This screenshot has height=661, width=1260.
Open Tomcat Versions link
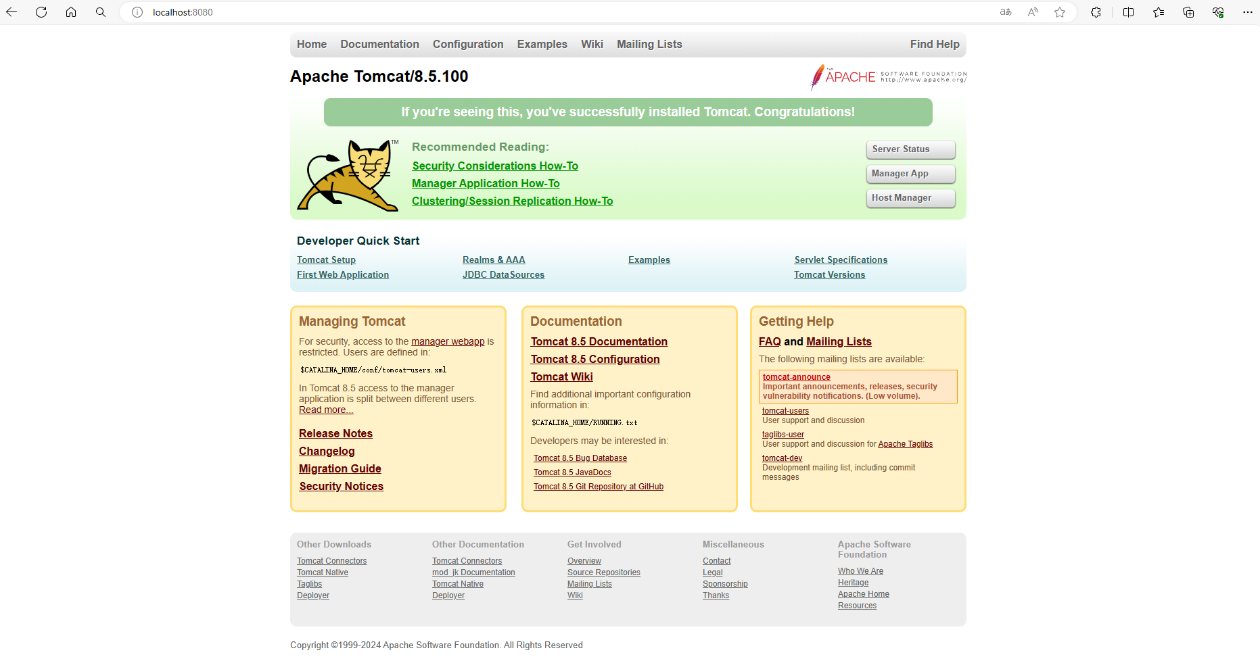point(830,274)
